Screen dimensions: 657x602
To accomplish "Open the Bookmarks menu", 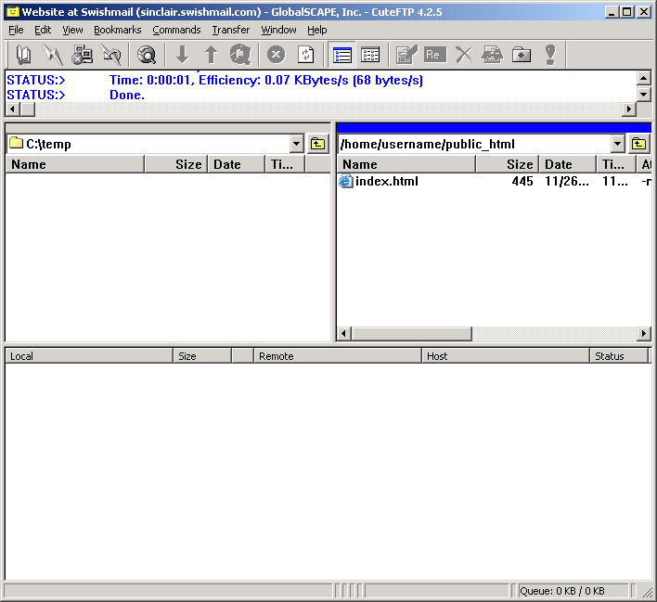I will [117, 30].
